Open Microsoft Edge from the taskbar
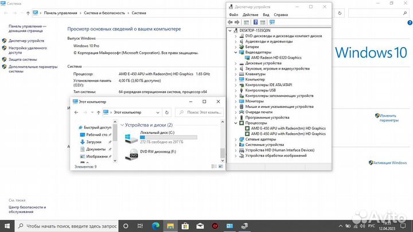The width and height of the screenshot is (413, 232). 157,226
